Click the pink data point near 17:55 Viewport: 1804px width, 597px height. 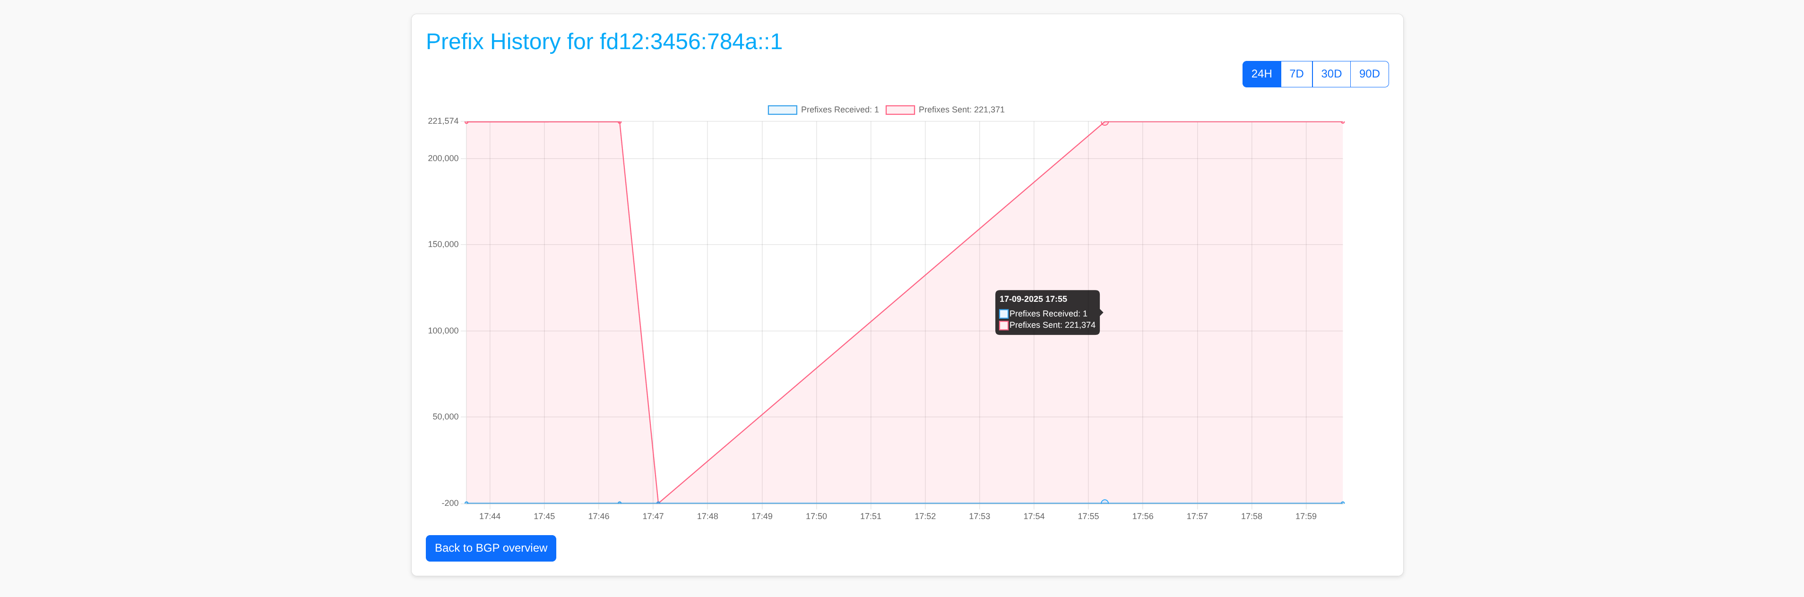tap(1105, 122)
